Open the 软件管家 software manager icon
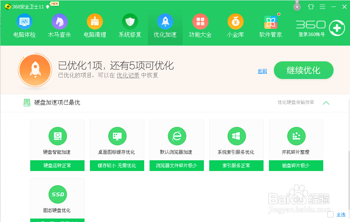Viewport: 350px width, 222px height. [271, 22]
